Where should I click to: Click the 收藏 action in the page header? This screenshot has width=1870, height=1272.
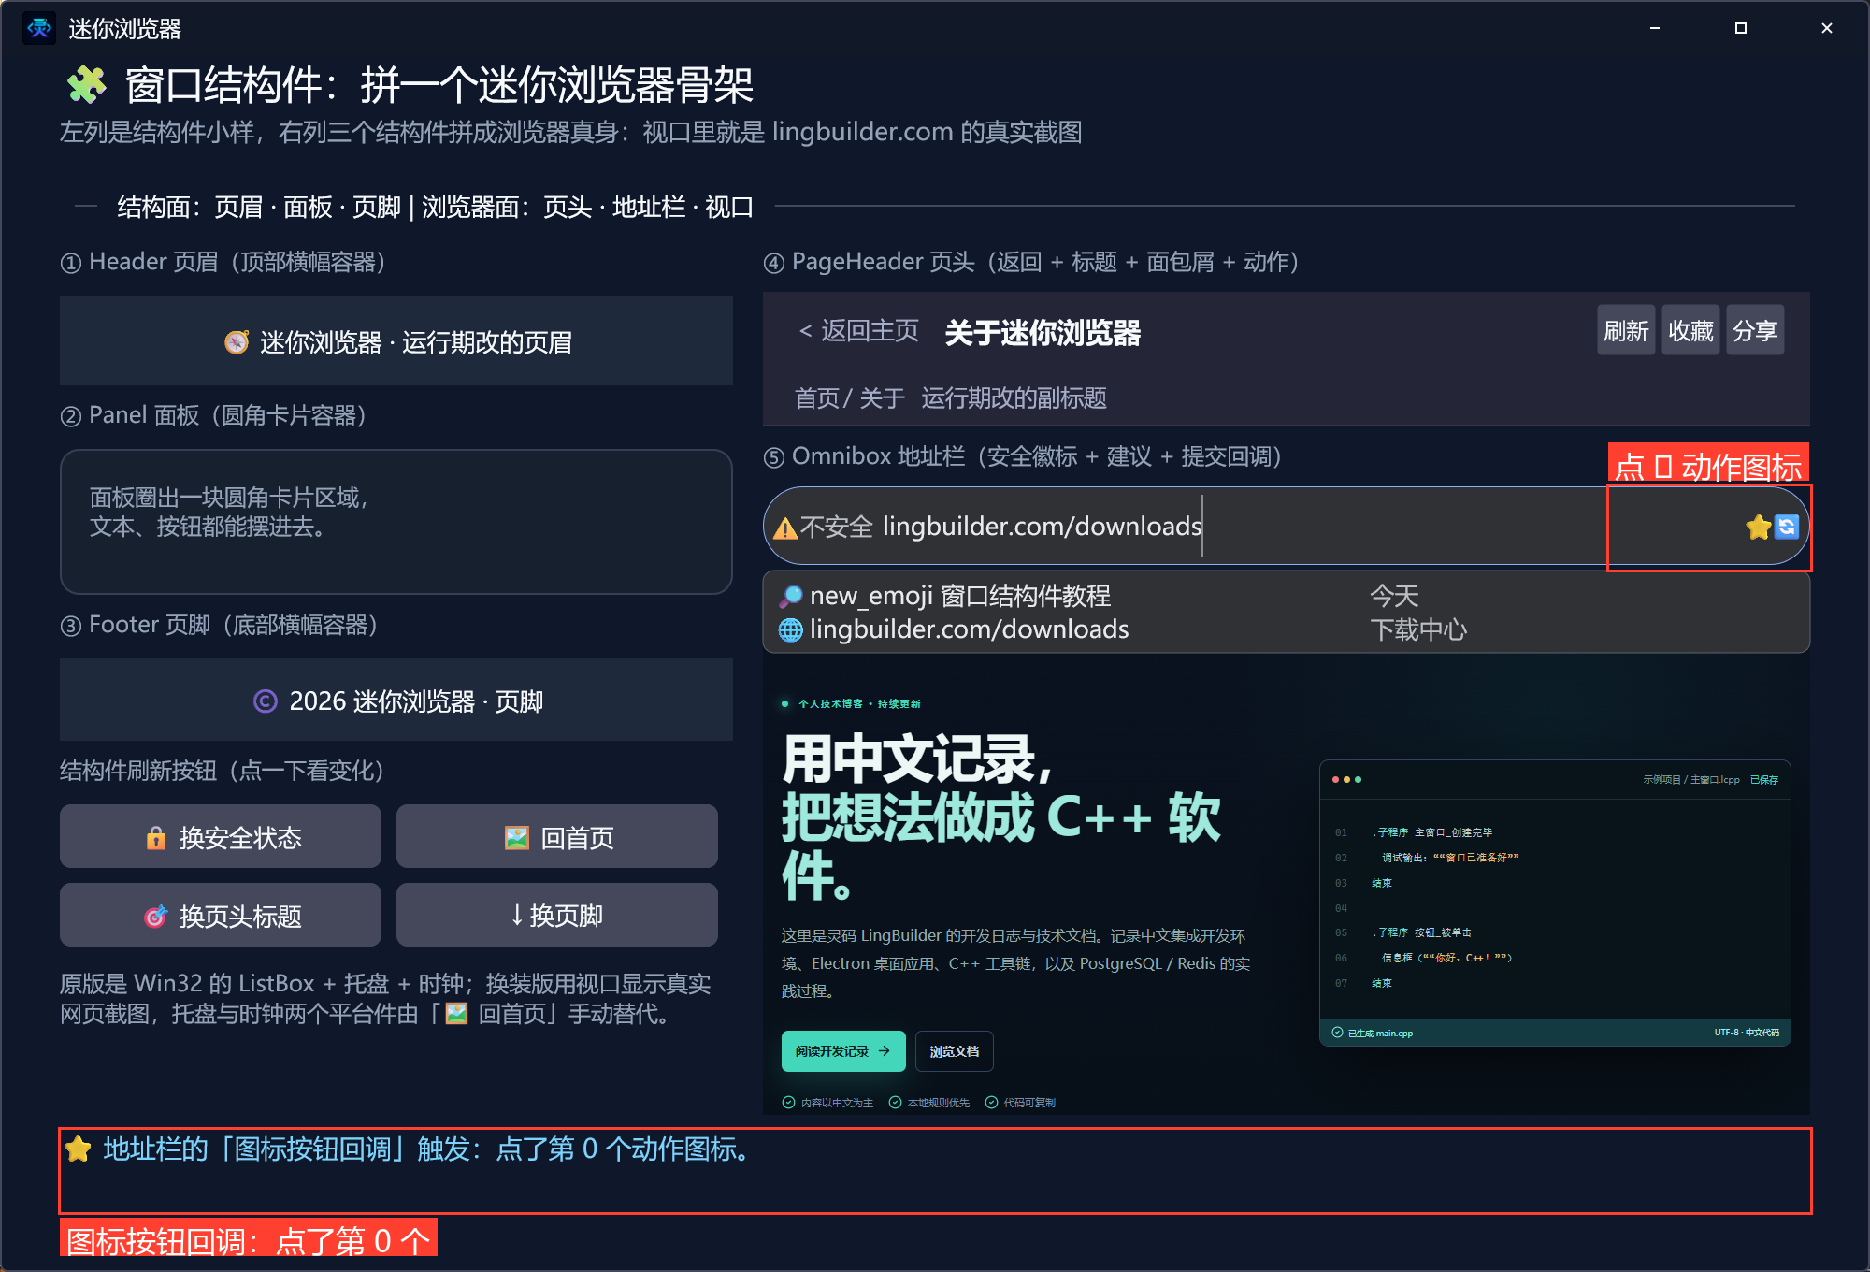[1690, 330]
